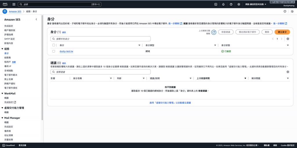Click Amazon SES breadcrumb link

pyautogui.click(x=15, y=11)
